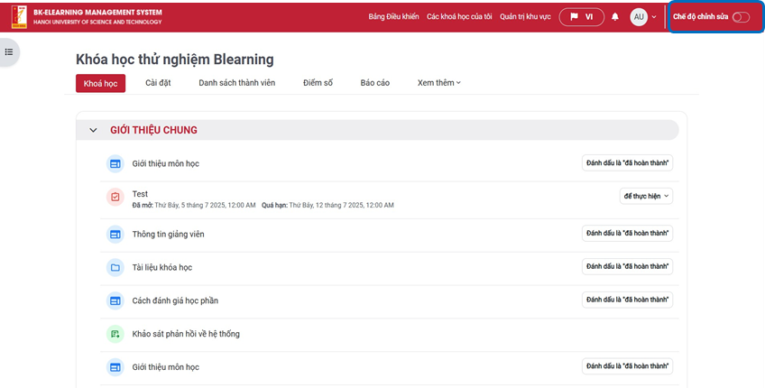The width and height of the screenshot is (765, 388).
Task: Go to Bảng Điều khiển
Action: 393,17
